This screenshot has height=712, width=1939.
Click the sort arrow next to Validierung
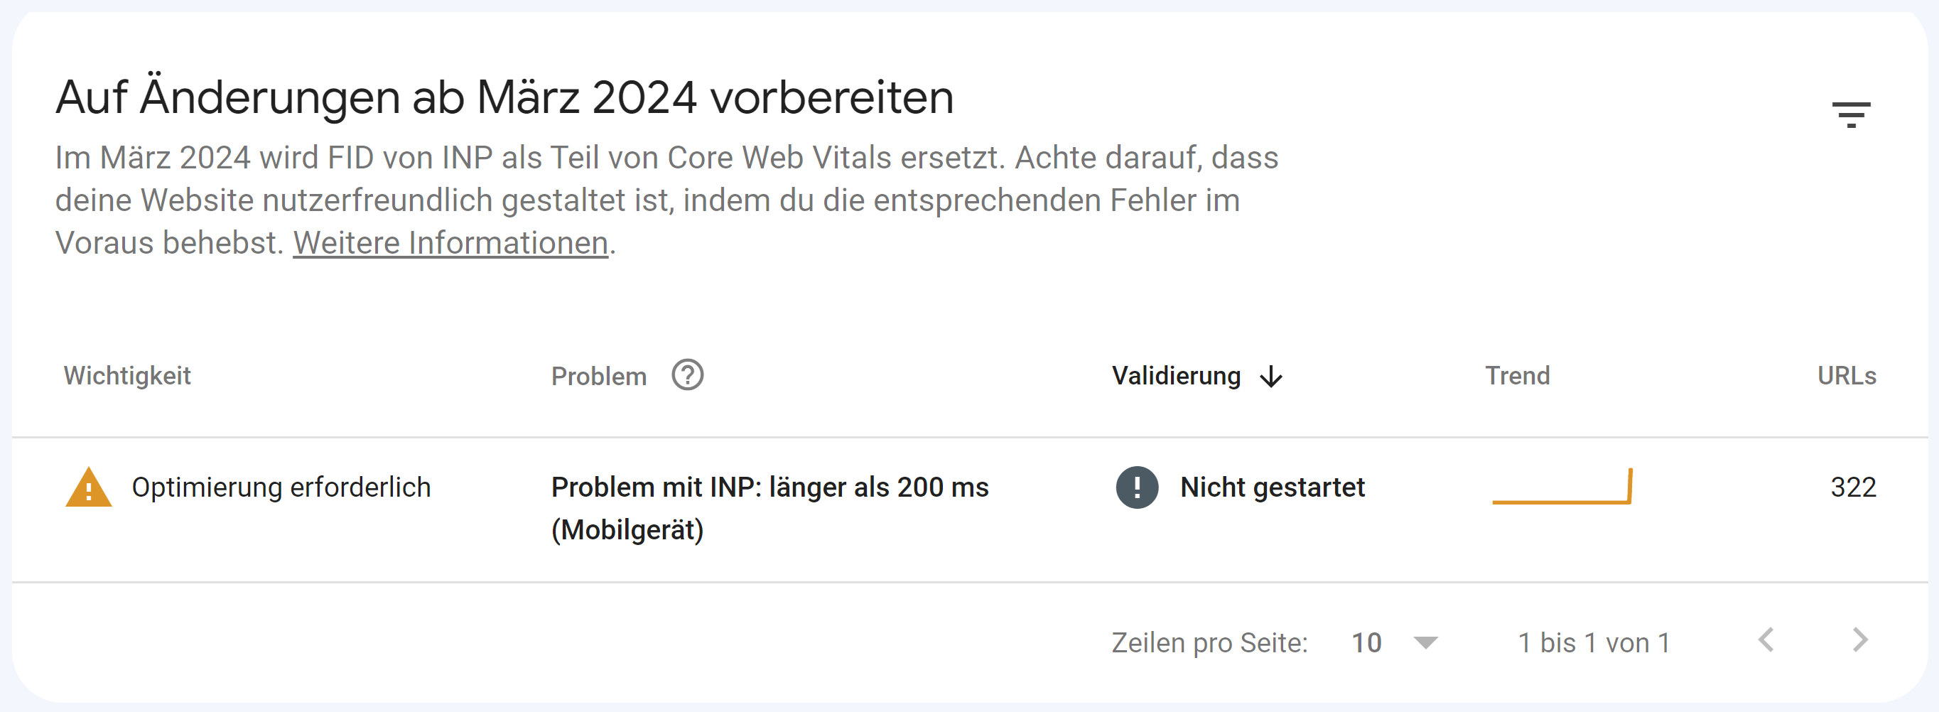click(x=1272, y=377)
